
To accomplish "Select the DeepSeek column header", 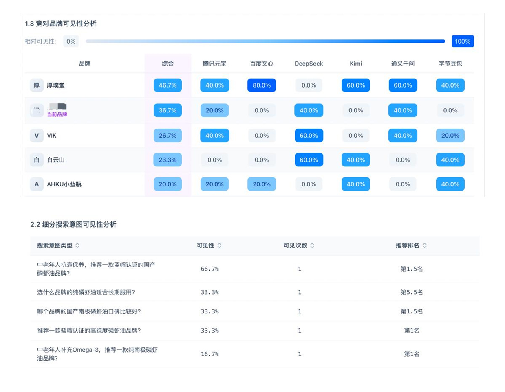I will pos(309,64).
